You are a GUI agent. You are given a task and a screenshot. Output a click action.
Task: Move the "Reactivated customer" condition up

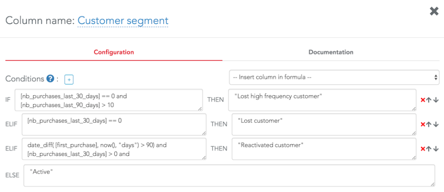tap(429, 149)
